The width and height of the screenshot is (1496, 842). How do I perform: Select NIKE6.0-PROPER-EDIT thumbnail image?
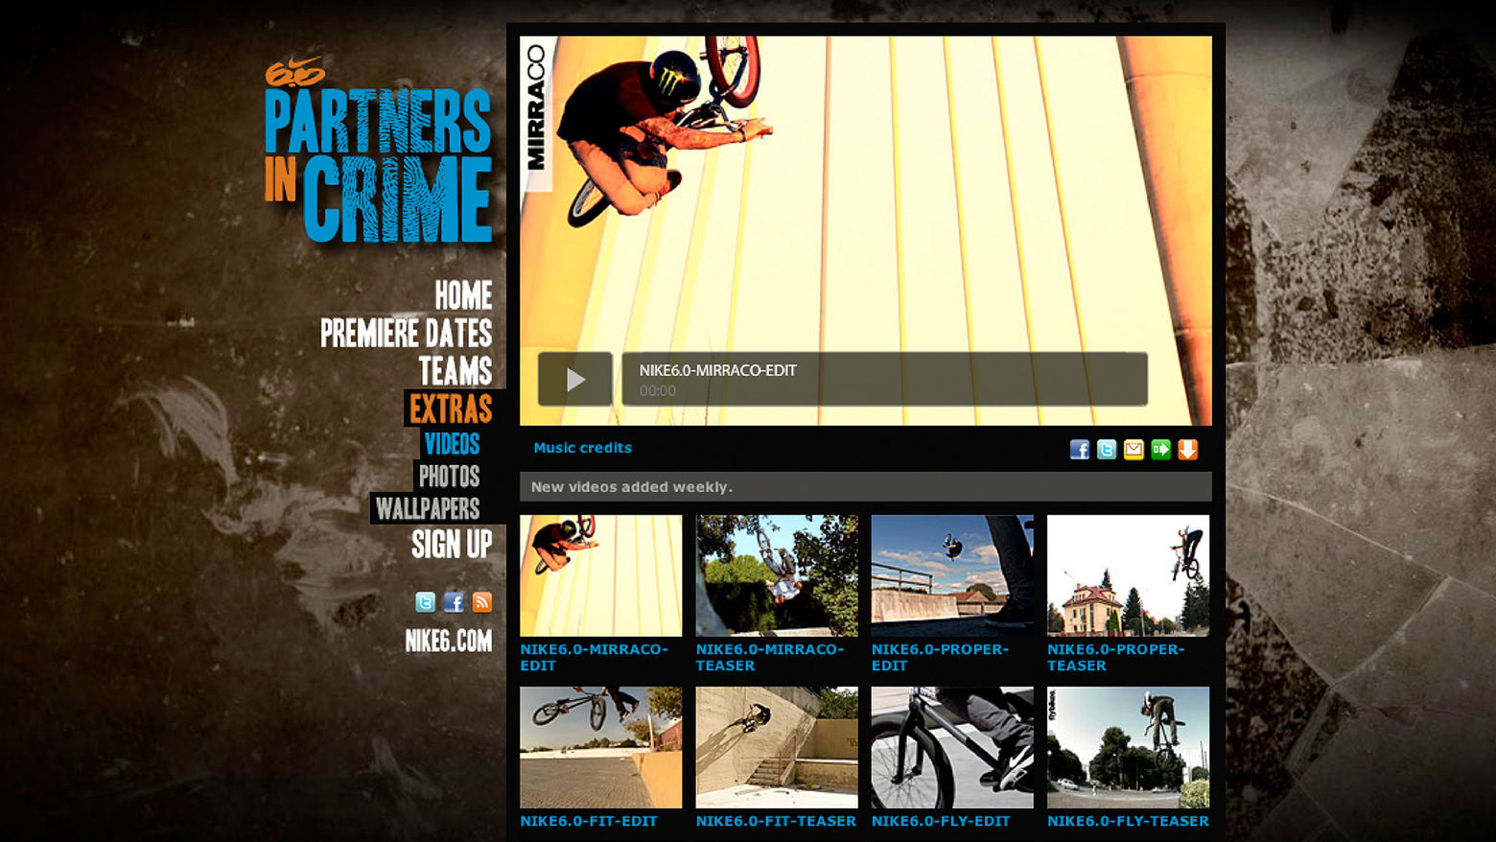952,575
